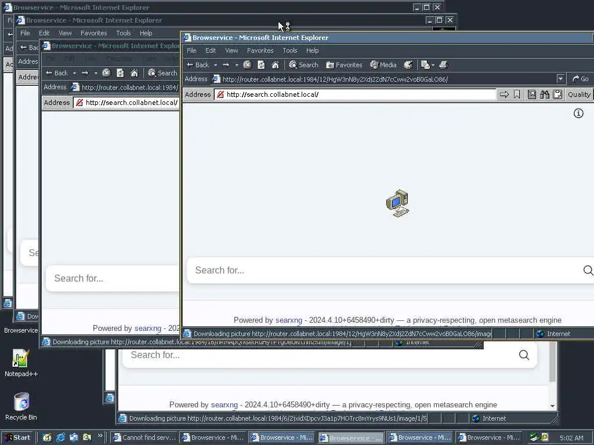Click the Print icon in the front window
The height and width of the screenshot is (445, 594).
coord(443,65)
